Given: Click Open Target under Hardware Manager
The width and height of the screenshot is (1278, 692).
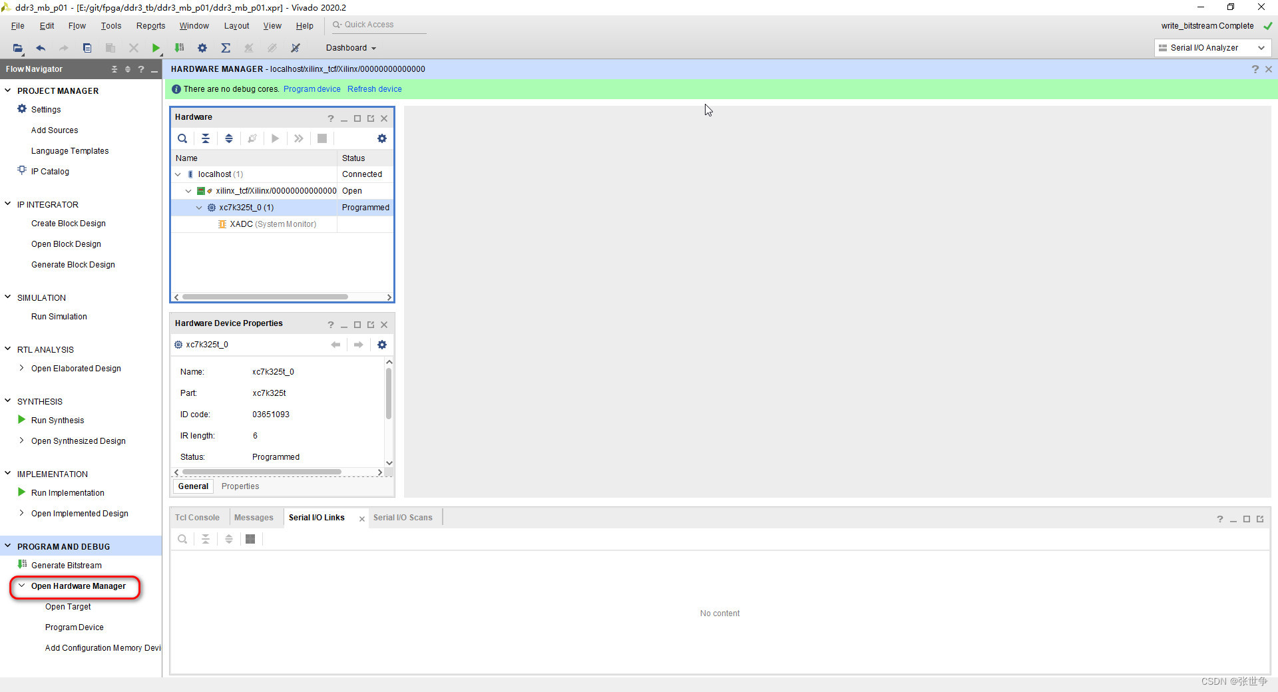Looking at the screenshot, I should coord(68,607).
